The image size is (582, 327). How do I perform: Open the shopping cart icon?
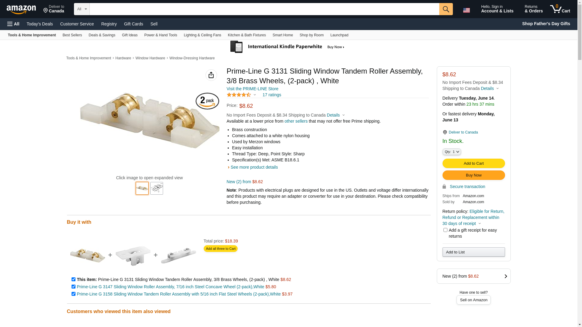click(x=560, y=9)
